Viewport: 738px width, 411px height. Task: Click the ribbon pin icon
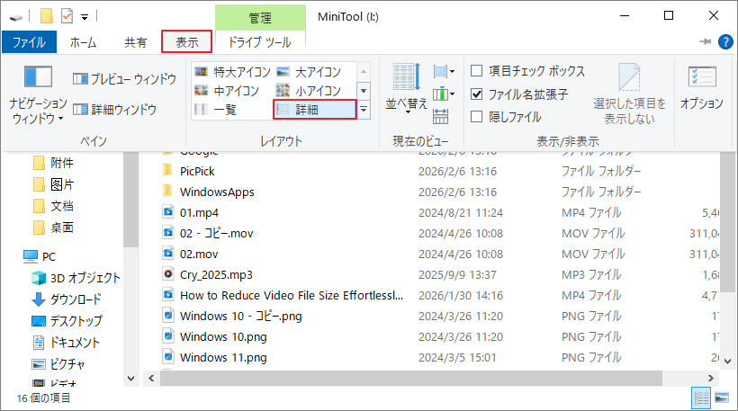coord(705,42)
